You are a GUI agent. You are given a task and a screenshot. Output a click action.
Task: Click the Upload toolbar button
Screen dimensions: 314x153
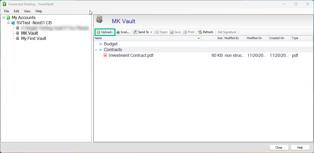[105, 32]
